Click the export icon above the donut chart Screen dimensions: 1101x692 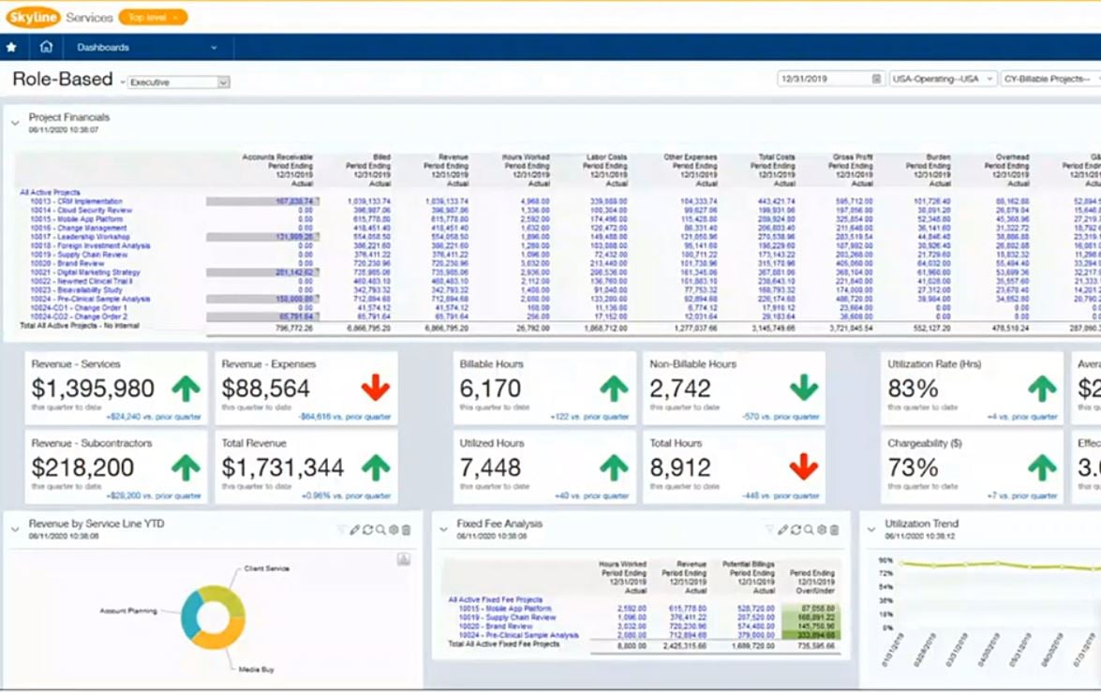[403, 559]
